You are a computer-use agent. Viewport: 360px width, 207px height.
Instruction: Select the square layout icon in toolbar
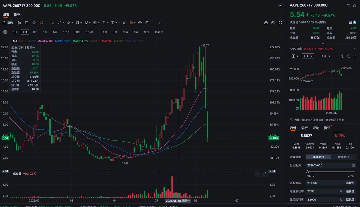26,23
